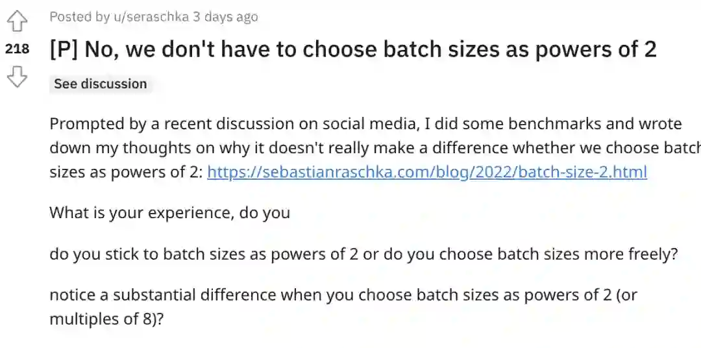Click the 218 vote score
This screenshot has height=348, width=701.
click(17, 49)
